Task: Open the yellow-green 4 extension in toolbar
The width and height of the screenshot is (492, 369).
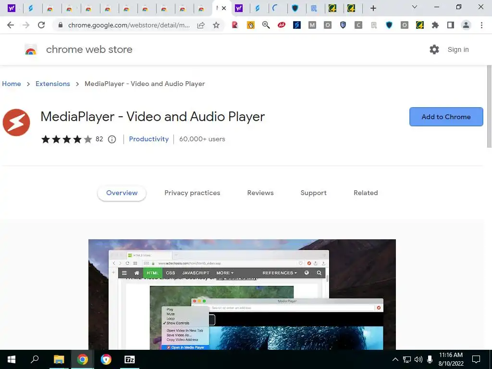Action: point(420,25)
